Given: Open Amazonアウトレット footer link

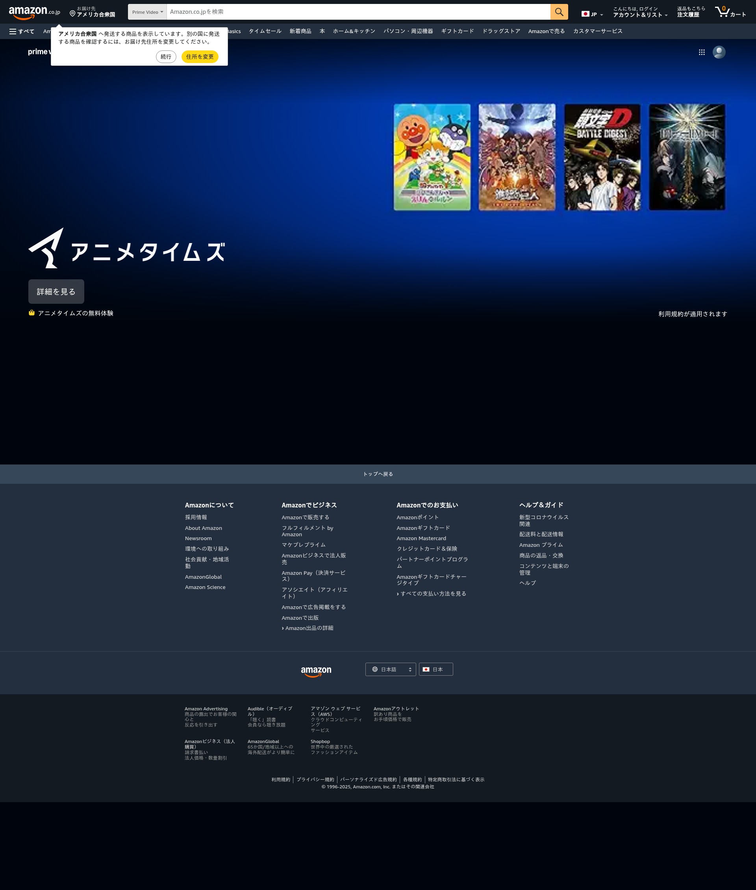Looking at the screenshot, I should point(397,709).
